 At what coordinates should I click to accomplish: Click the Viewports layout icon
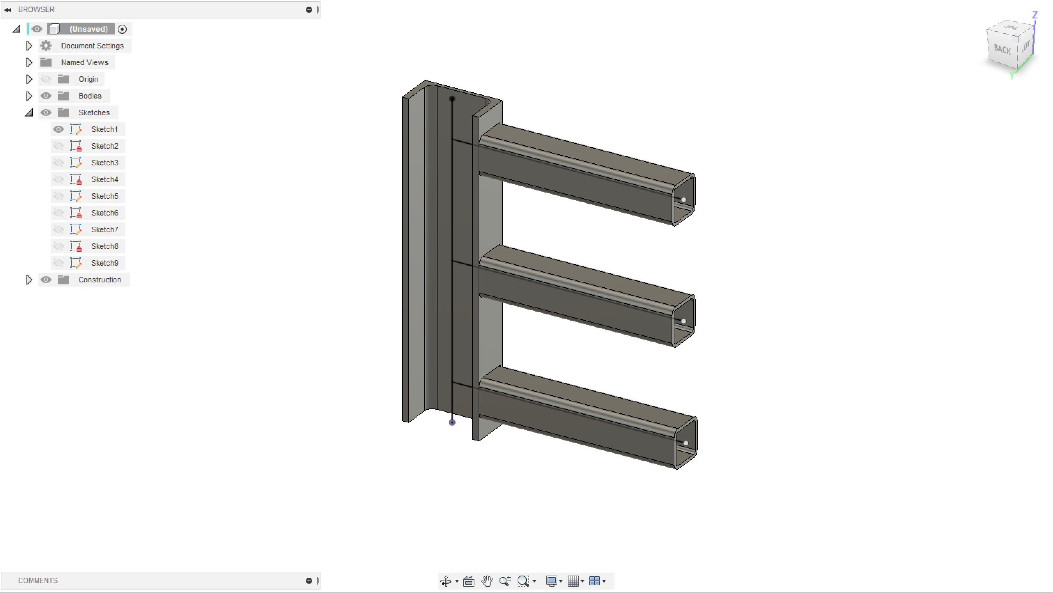(594, 581)
